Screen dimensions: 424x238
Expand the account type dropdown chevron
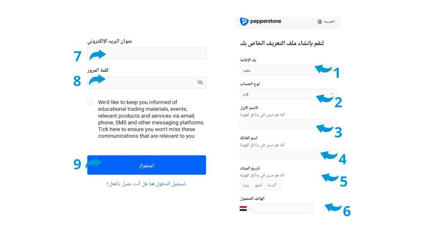coord(332,94)
